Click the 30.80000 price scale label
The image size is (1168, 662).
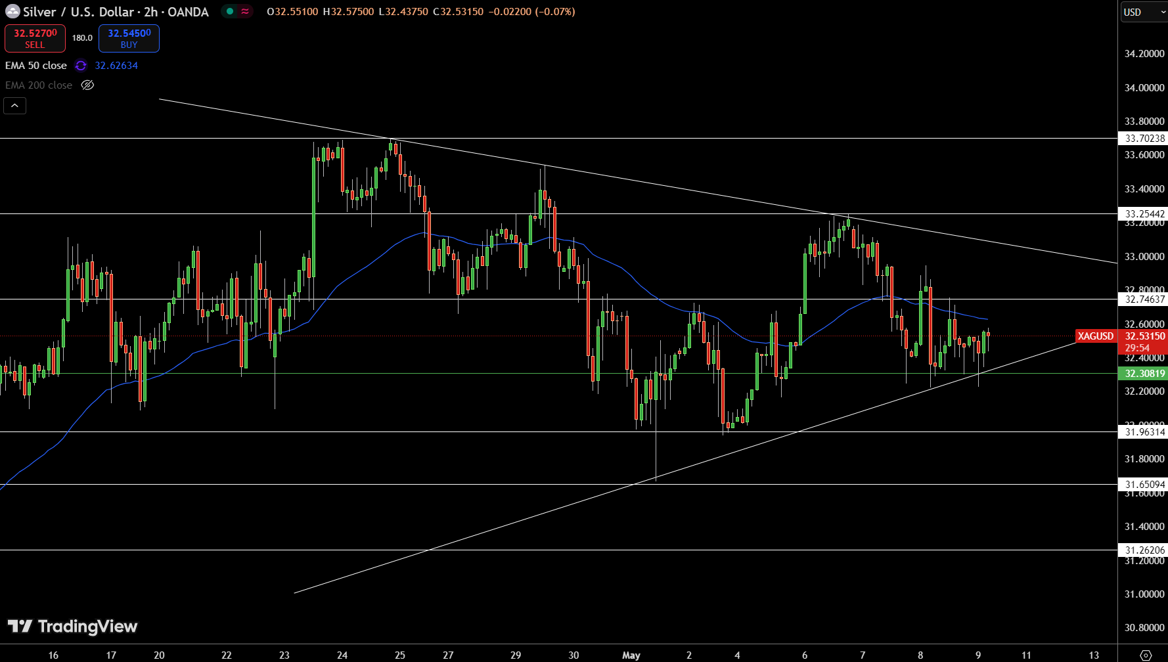(x=1144, y=628)
